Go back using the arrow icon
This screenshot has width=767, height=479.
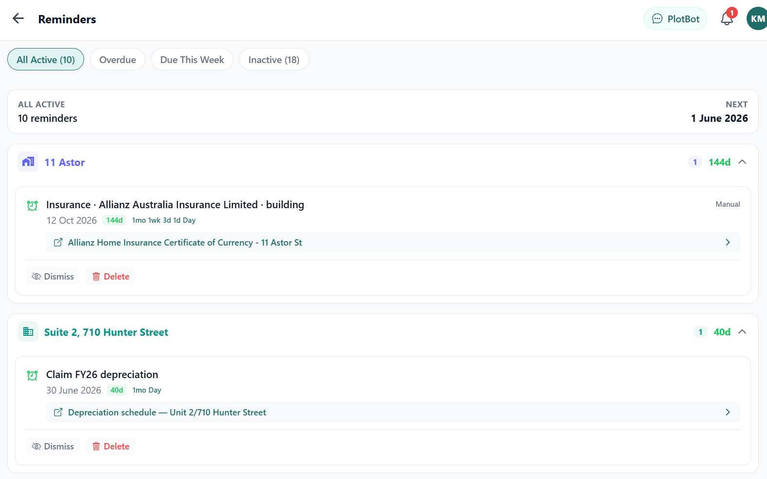pyautogui.click(x=18, y=18)
